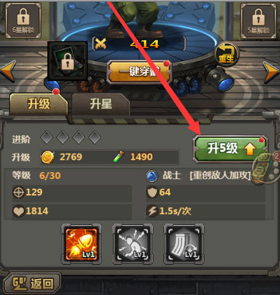Image resolution: width=280 pixels, height=295 pixels.
Task: Open the gray lightning skill Lv1
Action: pos(133,244)
